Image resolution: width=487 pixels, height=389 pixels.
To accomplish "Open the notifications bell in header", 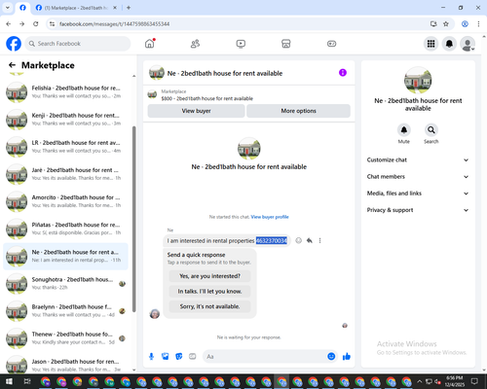I will 449,44.
